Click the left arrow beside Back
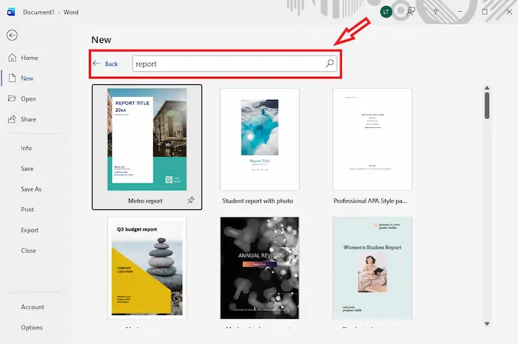The image size is (518, 344). 96,64
